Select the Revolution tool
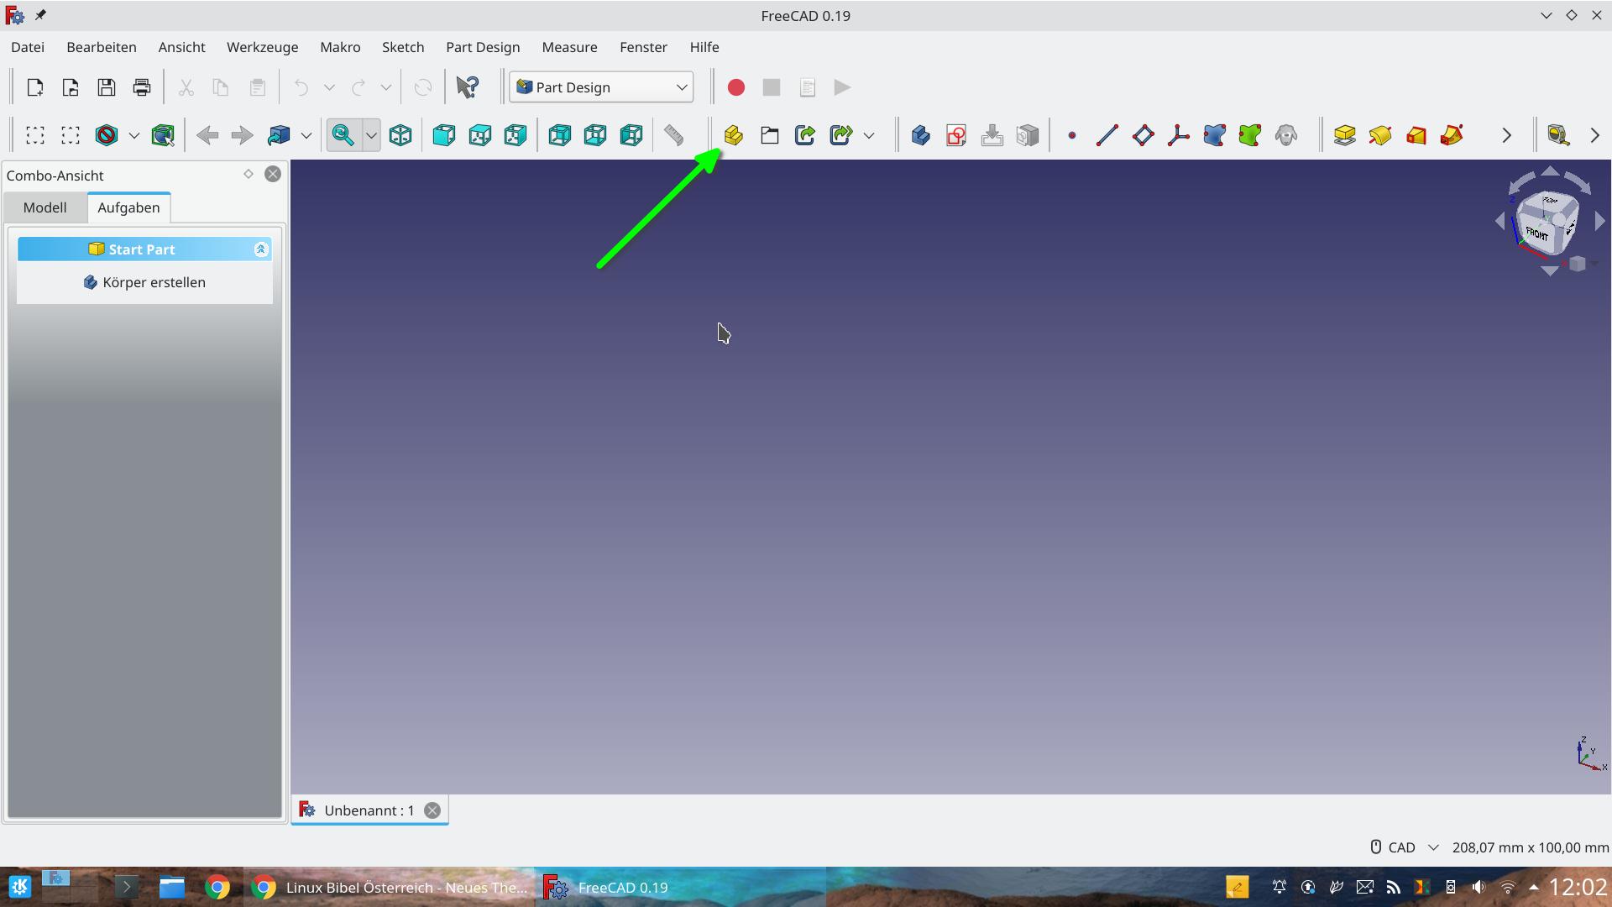 pyautogui.click(x=1380, y=135)
